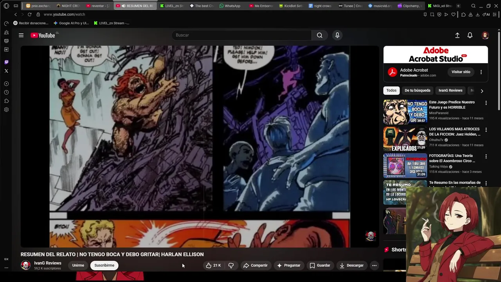Open more actions three-dot menu below video
The height and width of the screenshot is (282, 501).
374,266
